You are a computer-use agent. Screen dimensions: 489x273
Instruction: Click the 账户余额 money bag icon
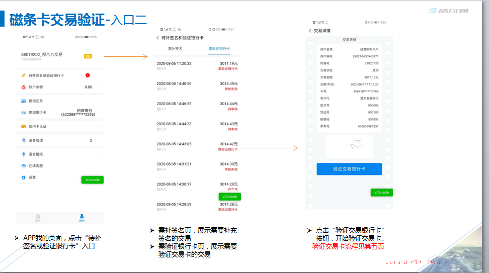(x=24, y=87)
